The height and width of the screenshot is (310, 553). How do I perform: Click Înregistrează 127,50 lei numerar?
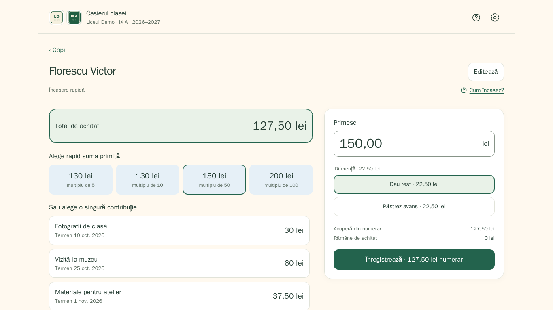point(414,260)
